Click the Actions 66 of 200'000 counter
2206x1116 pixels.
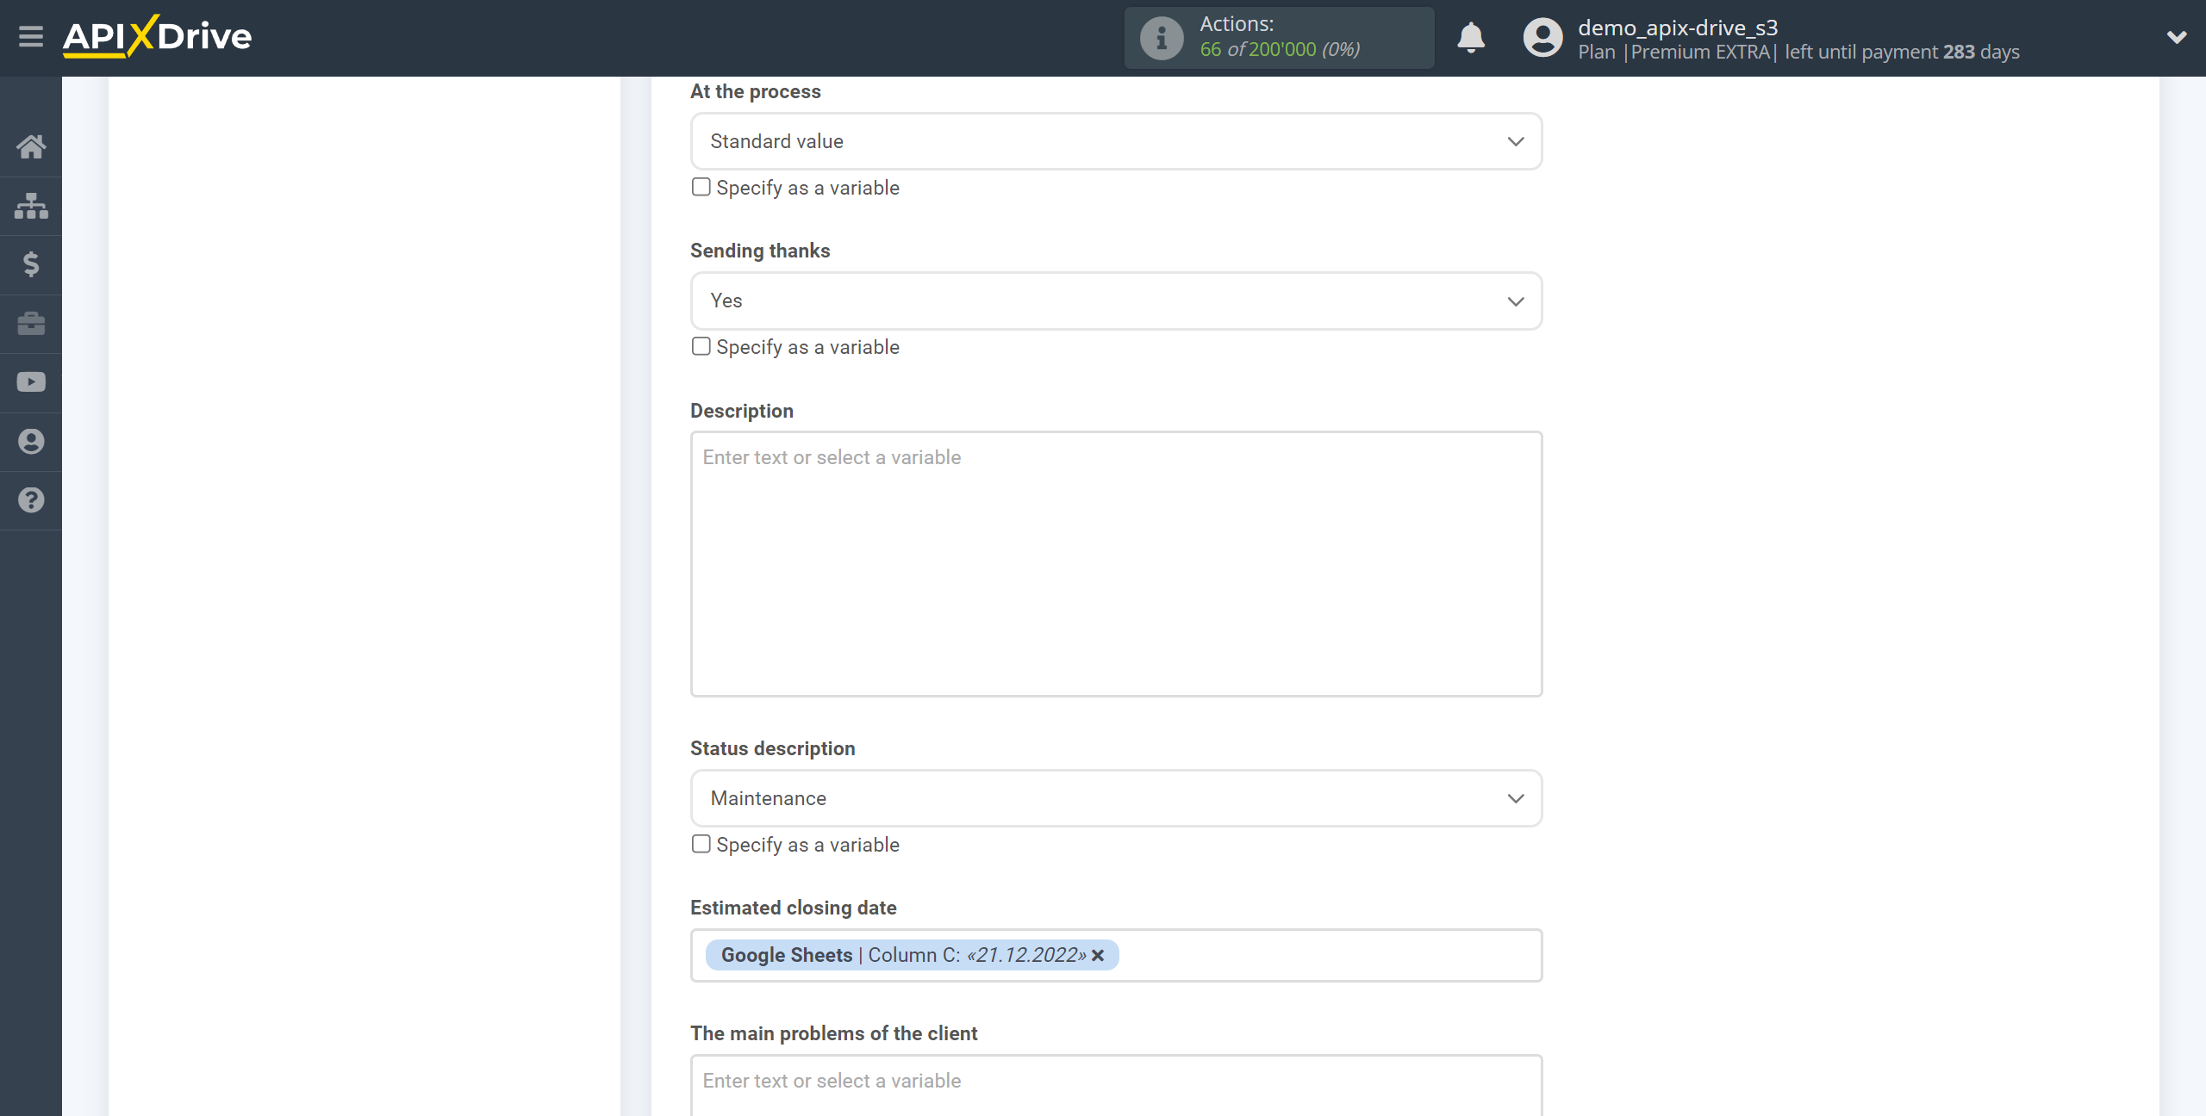1281,38
